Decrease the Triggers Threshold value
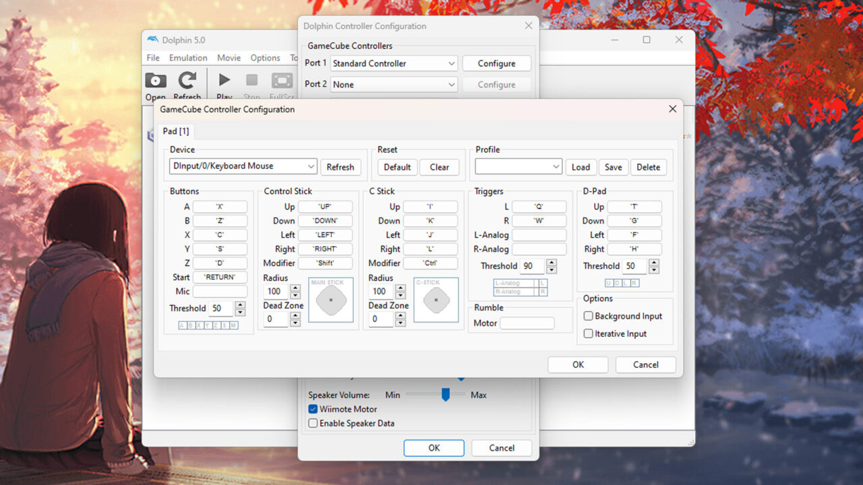 pos(552,270)
